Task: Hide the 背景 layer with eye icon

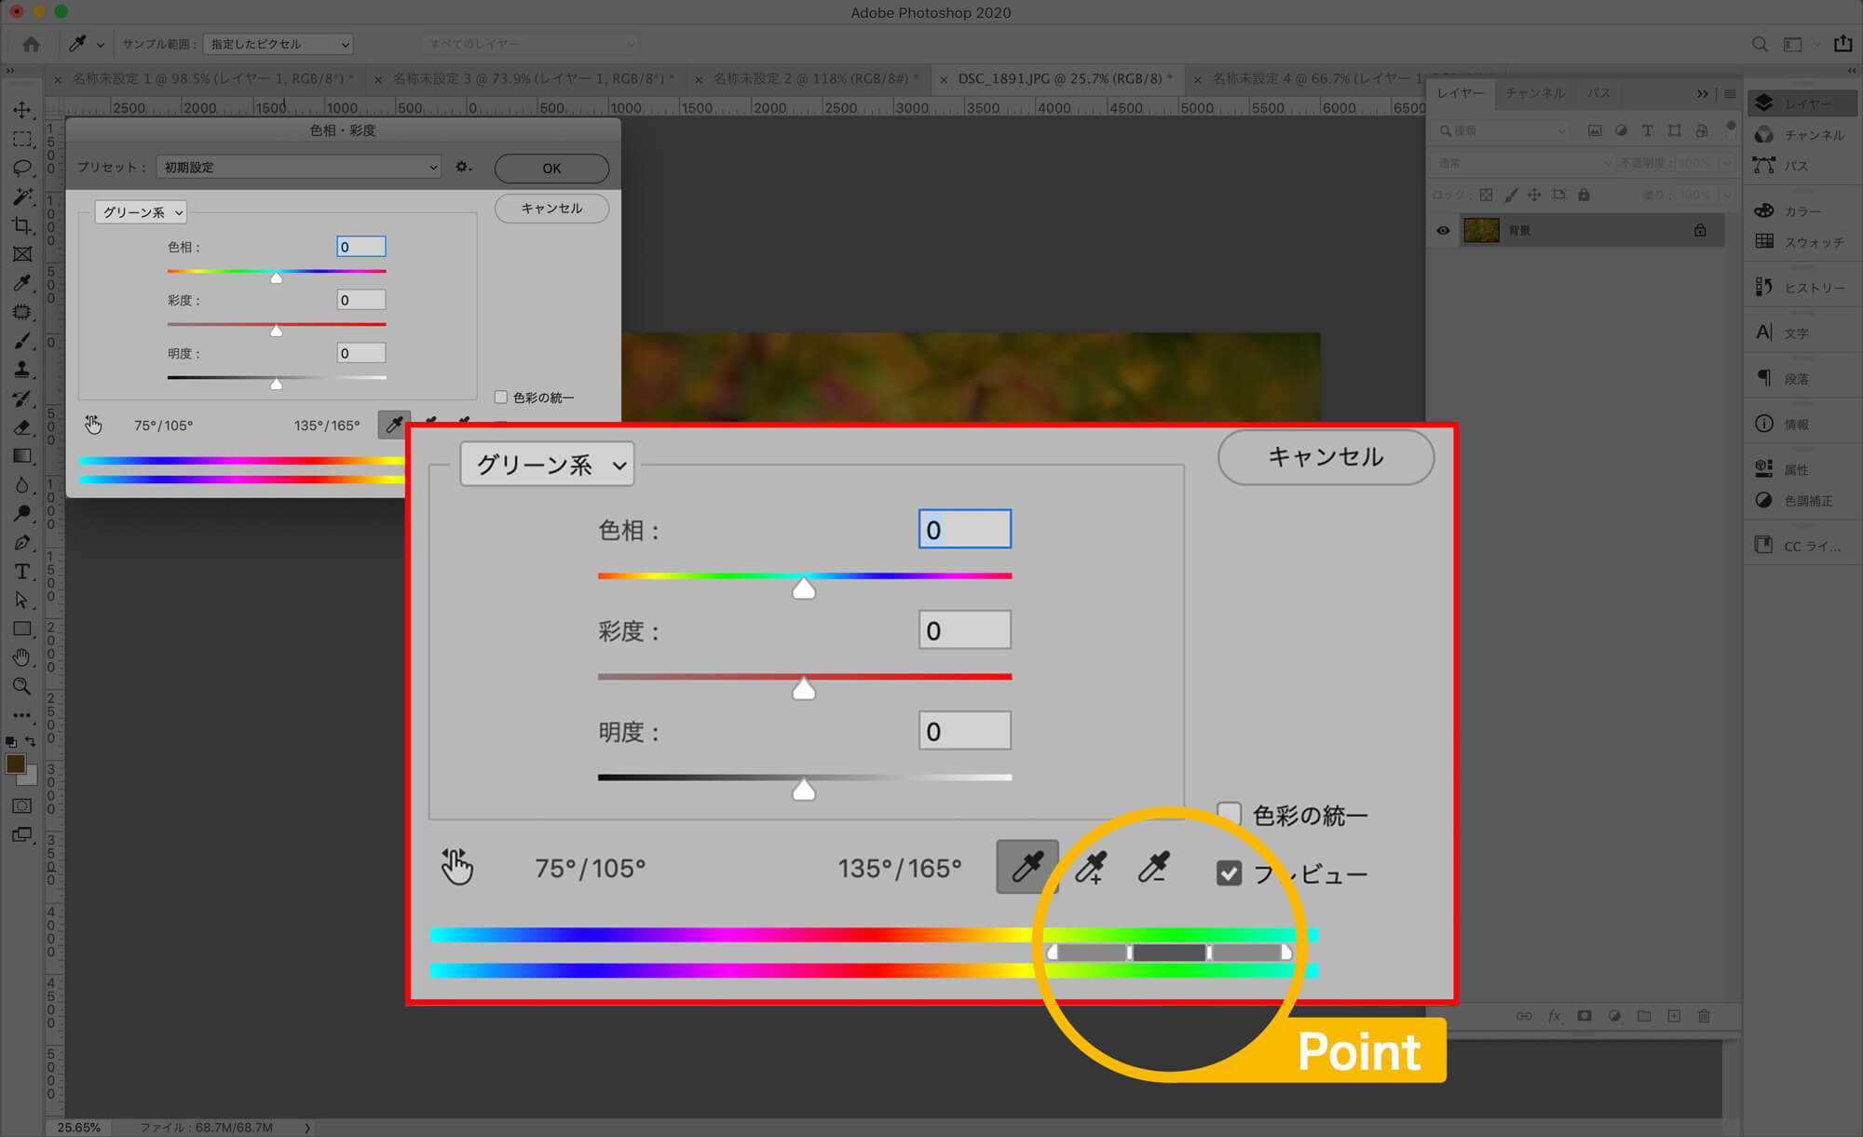Action: [x=1443, y=230]
